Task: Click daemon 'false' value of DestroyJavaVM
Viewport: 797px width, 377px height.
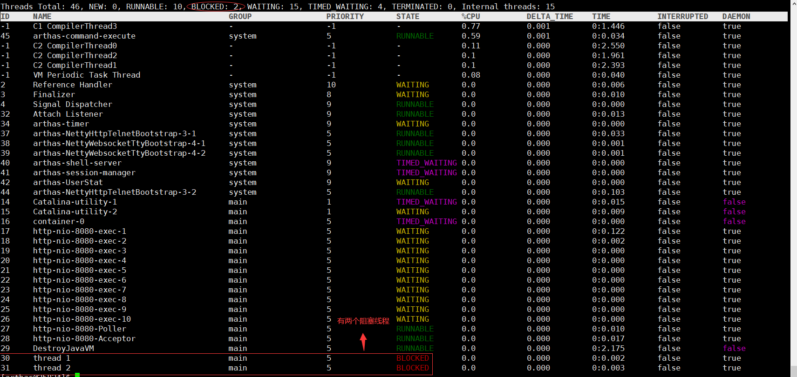Action: click(x=734, y=348)
